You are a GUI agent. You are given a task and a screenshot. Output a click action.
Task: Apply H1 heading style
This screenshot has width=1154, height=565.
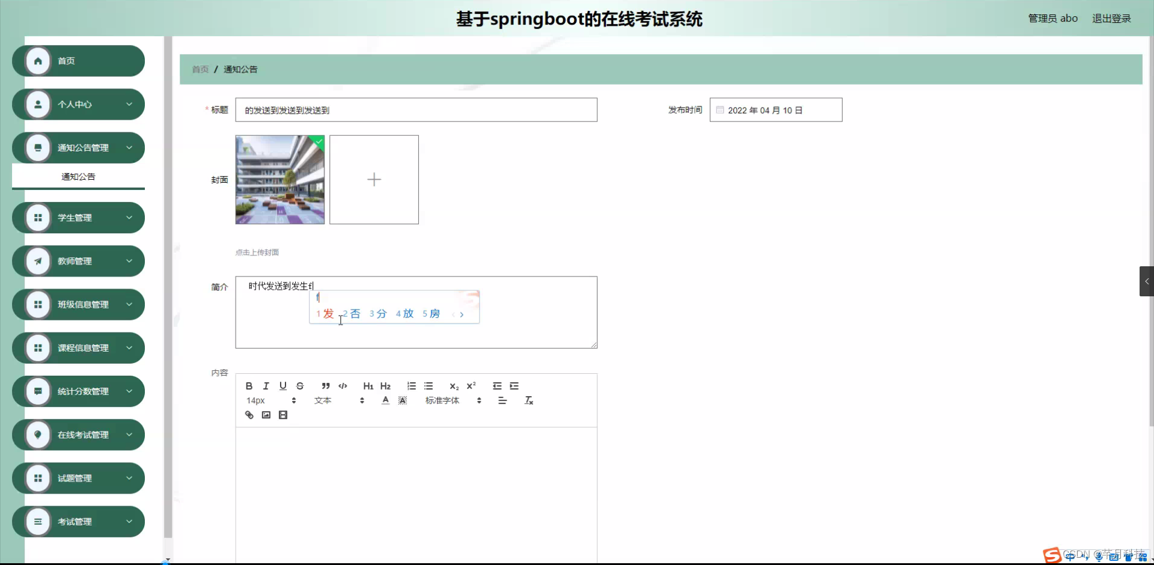(x=368, y=386)
